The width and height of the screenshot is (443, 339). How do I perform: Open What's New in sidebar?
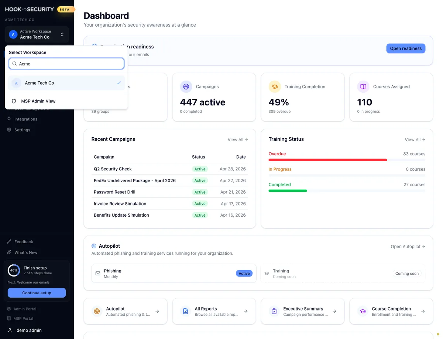[26, 252]
